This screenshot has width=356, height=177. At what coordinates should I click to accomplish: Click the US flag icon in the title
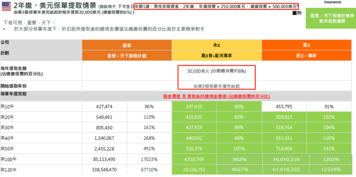pyautogui.click(x=6, y=6)
